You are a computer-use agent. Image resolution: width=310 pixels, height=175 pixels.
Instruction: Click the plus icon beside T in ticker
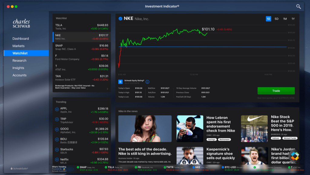pyautogui.click(x=289, y=167)
